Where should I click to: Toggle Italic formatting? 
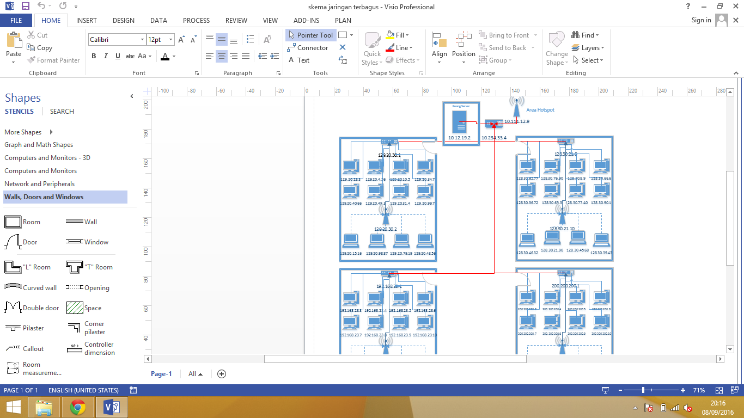[x=106, y=56]
